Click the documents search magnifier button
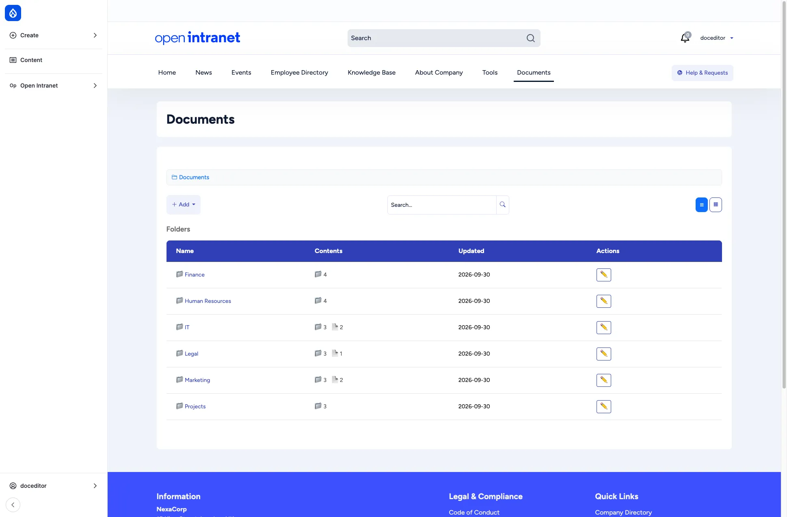787x517 pixels. 503,205
